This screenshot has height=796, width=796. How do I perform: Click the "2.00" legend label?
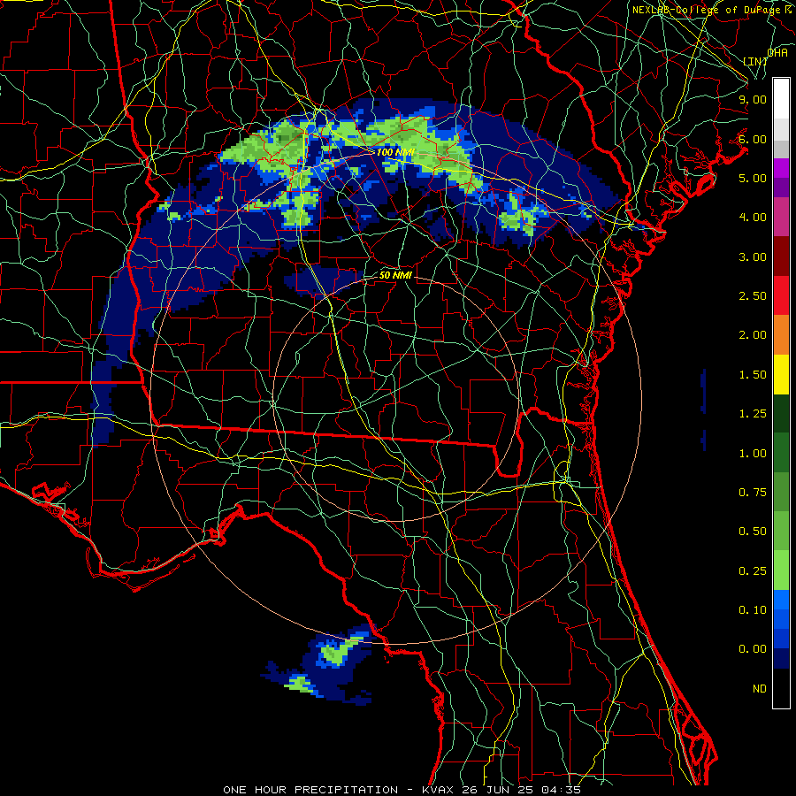pyautogui.click(x=753, y=335)
